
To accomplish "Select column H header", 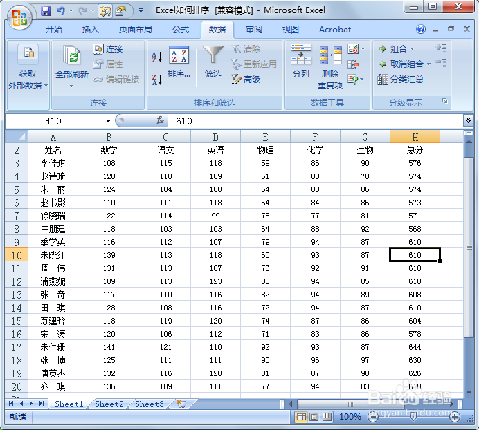I will pyautogui.click(x=415, y=137).
